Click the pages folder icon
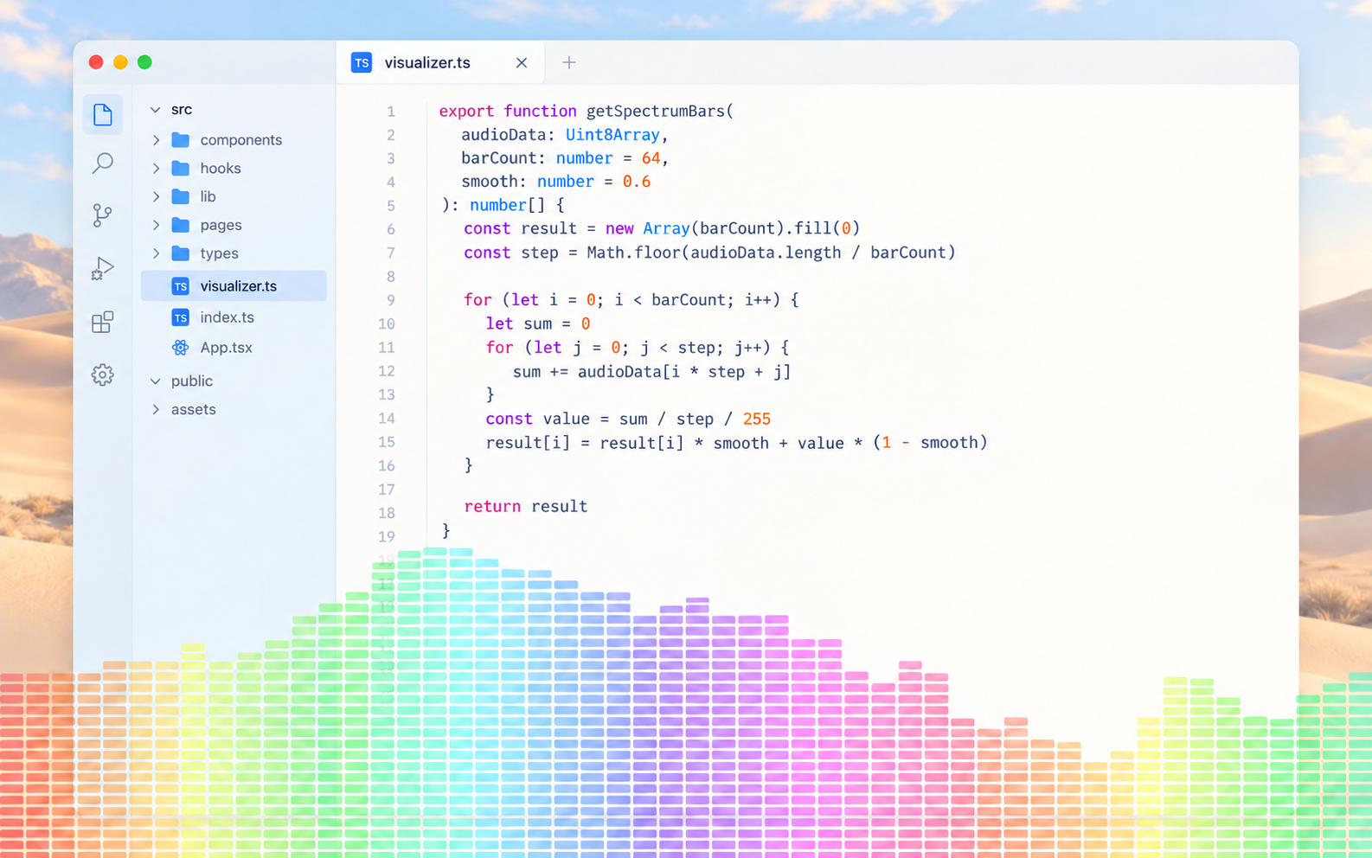This screenshot has width=1372, height=858. tap(181, 225)
